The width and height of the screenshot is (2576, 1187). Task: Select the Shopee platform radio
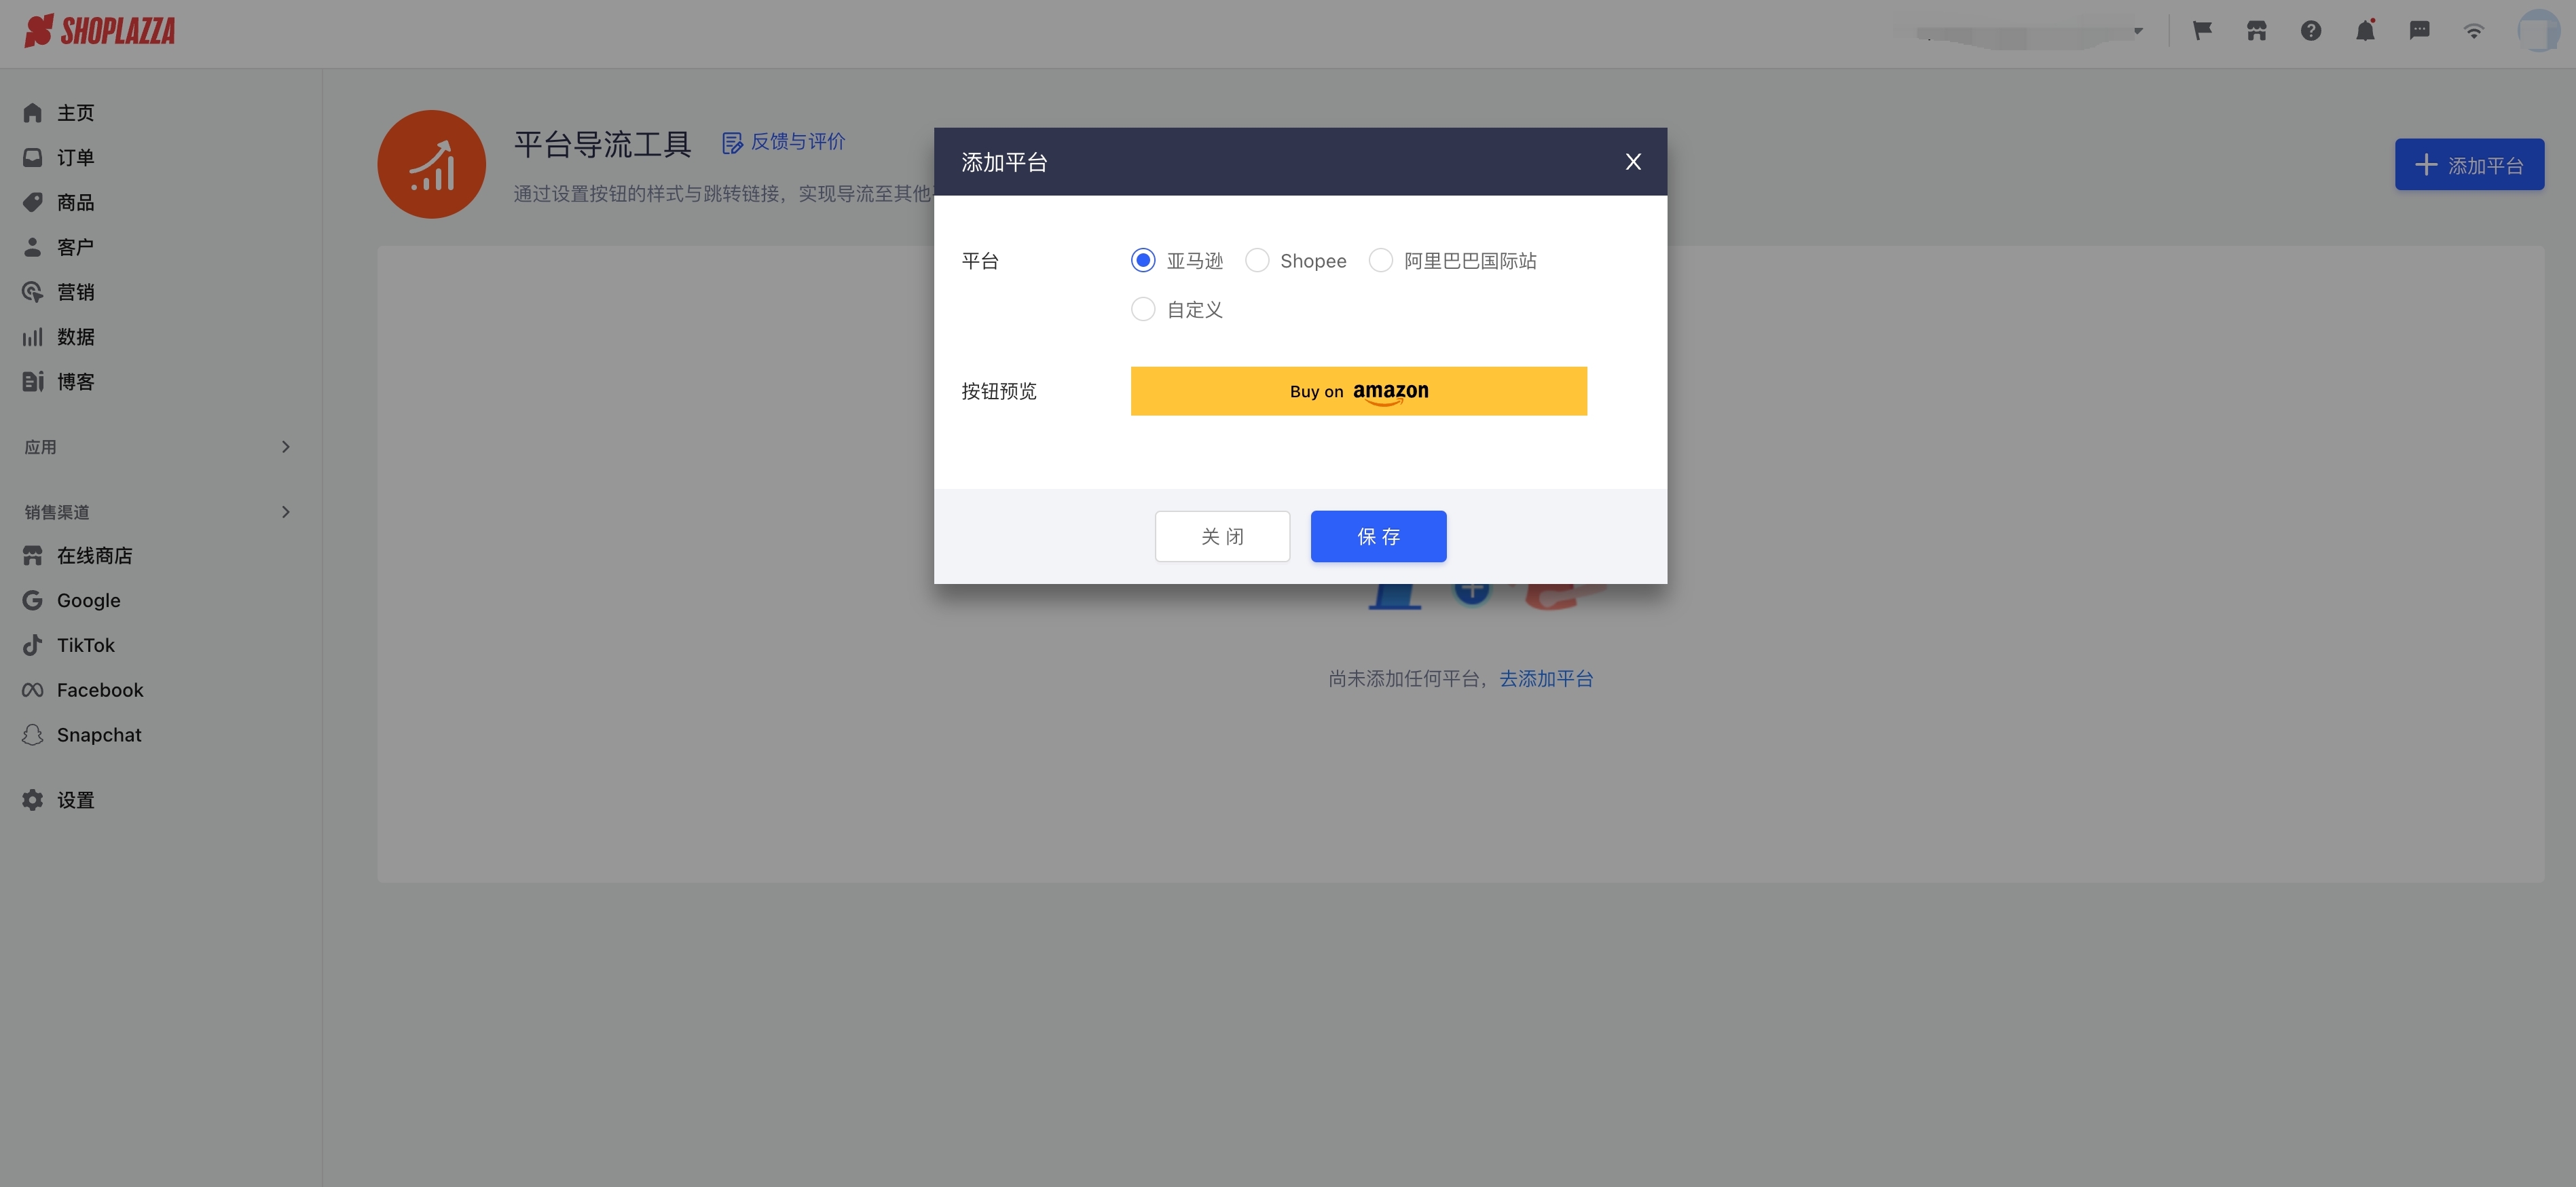[1257, 261]
